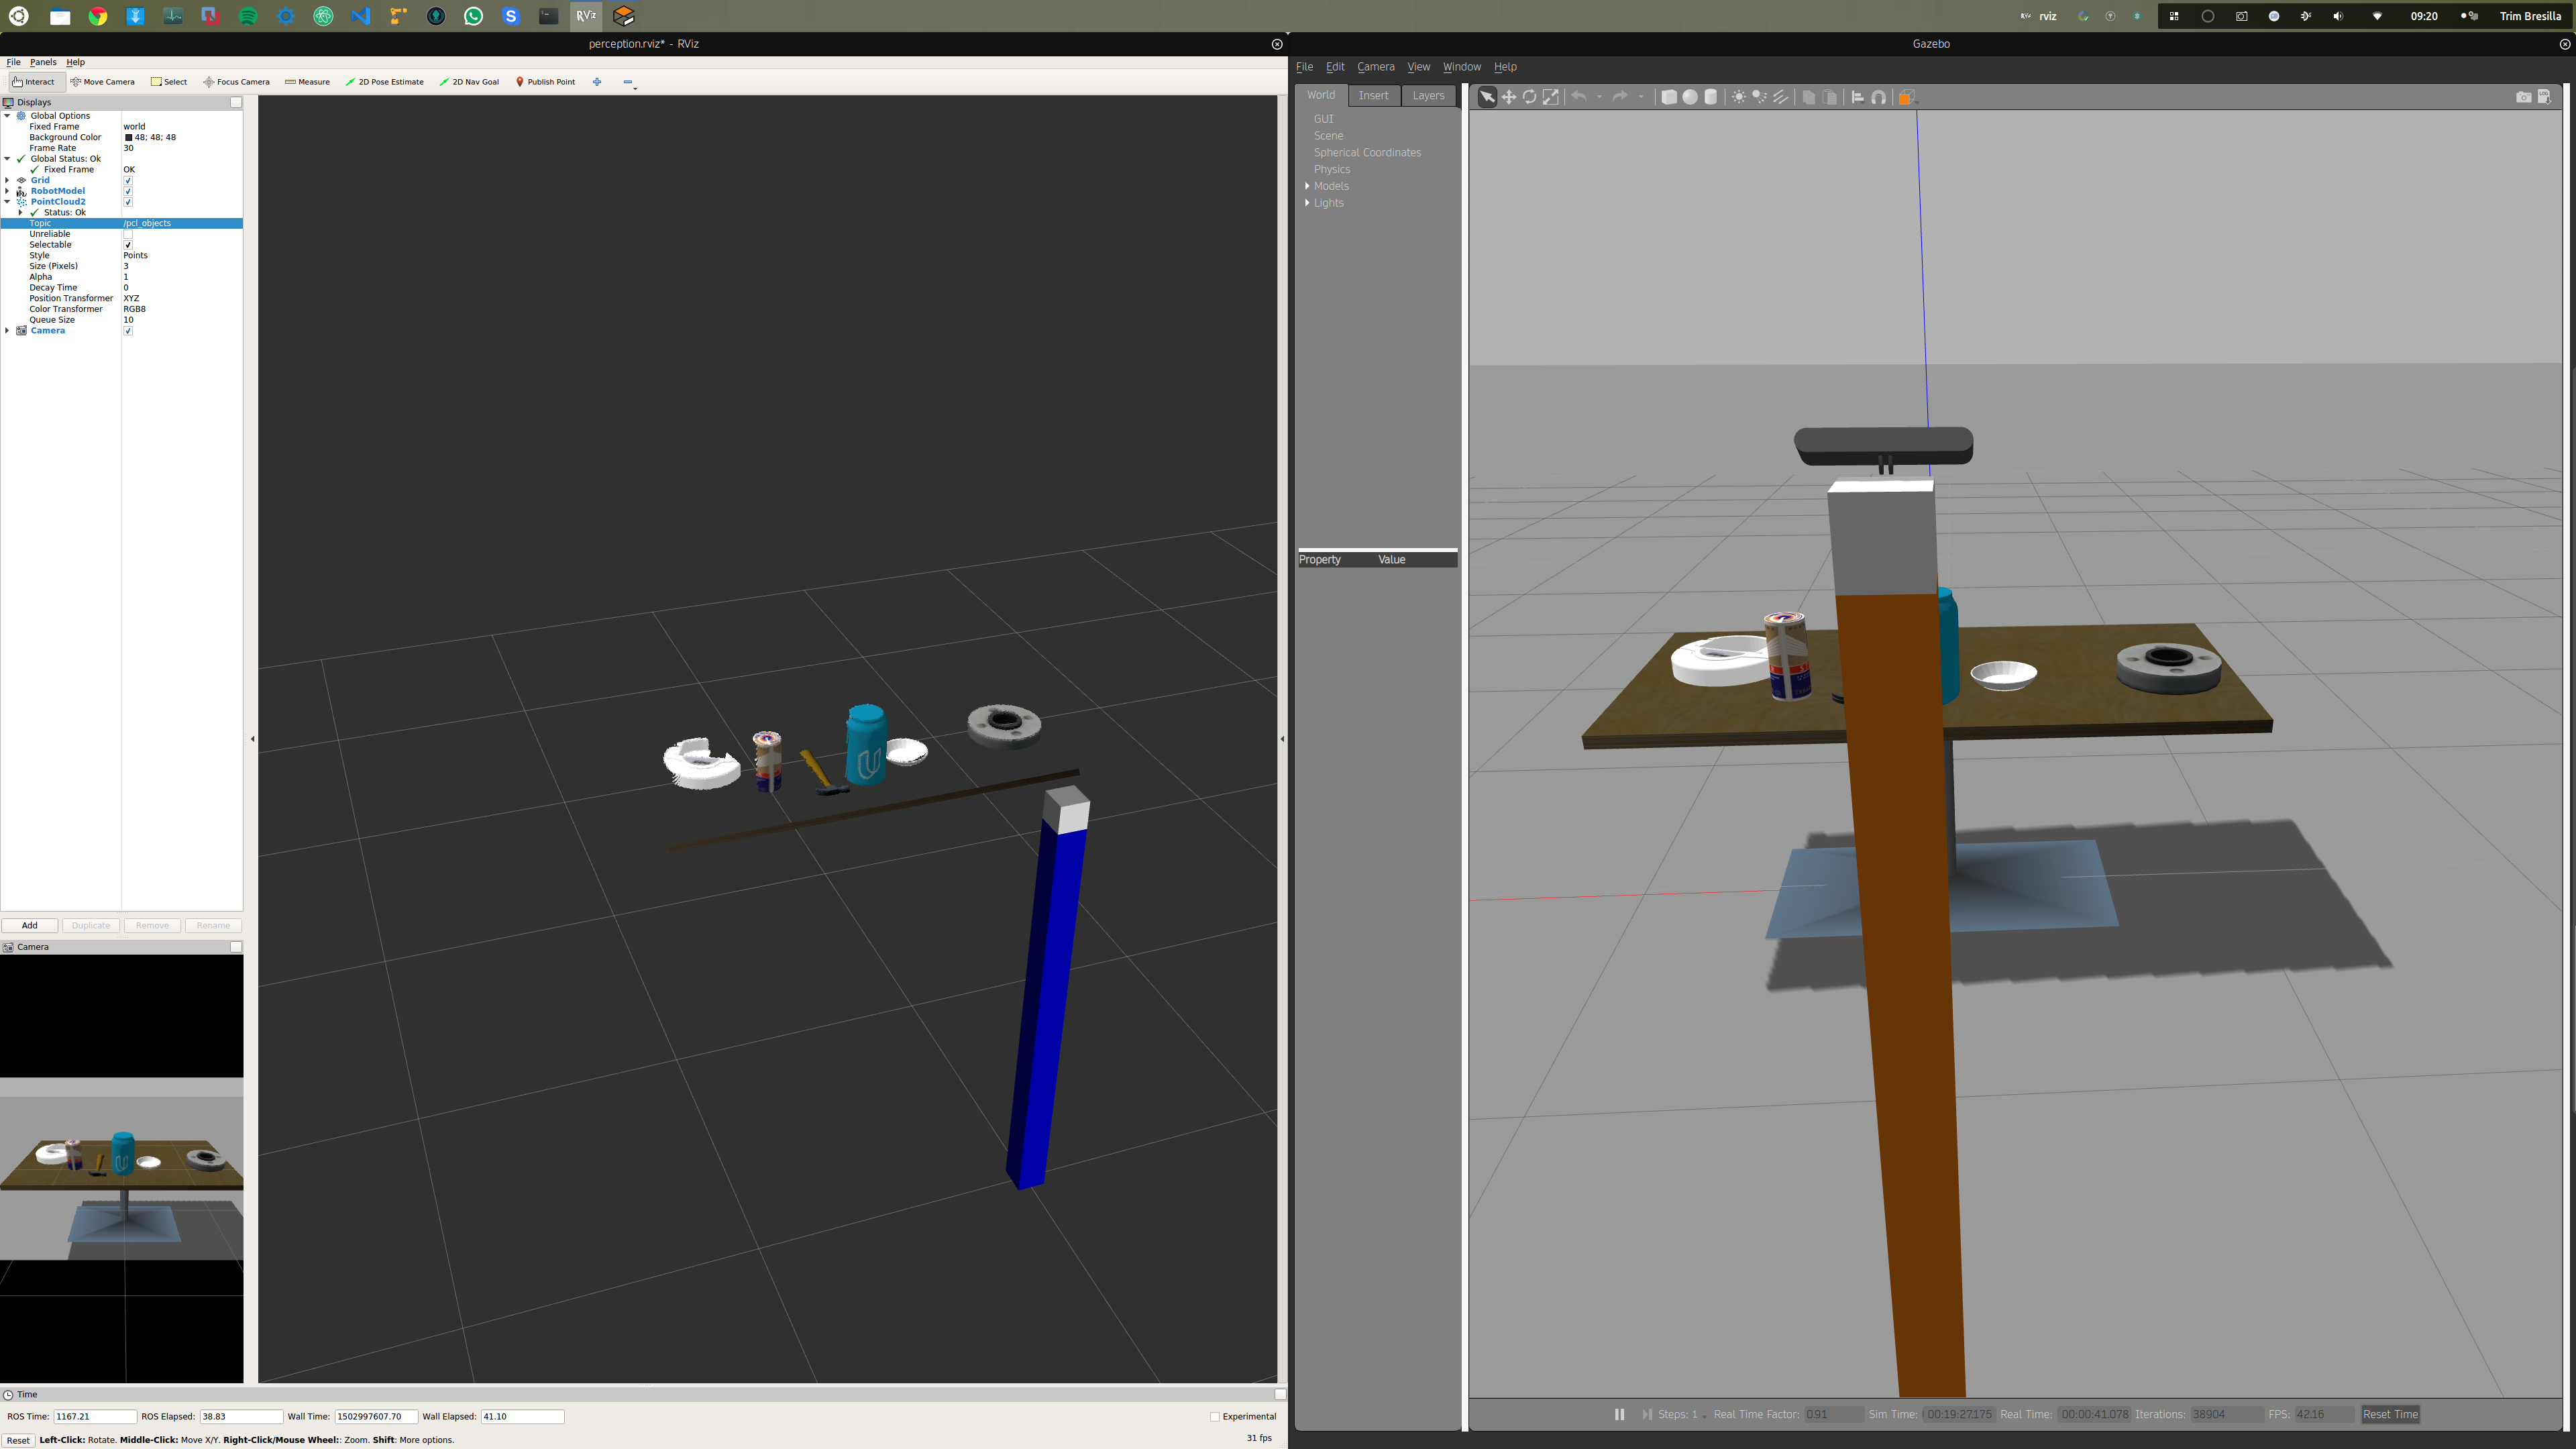Viewport: 2576px width, 1449px height.
Task: Click the Add display button
Action: [30, 926]
